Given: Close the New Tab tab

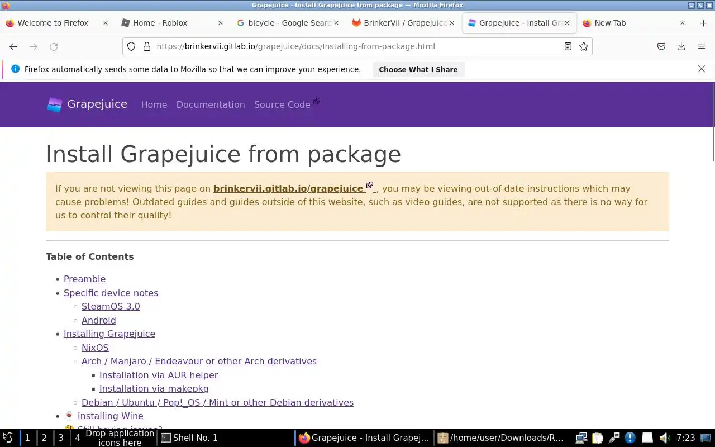Looking at the screenshot, I should pyautogui.click(x=683, y=23).
